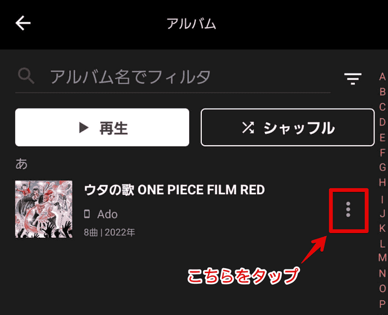Jump to index letter F

click(383, 152)
